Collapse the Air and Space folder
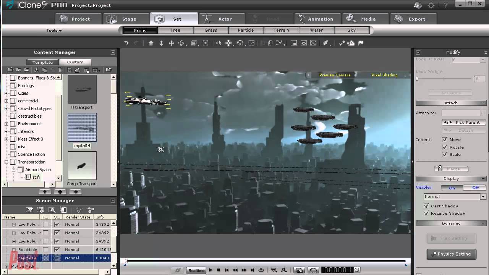The width and height of the screenshot is (489, 275). (x=13, y=170)
